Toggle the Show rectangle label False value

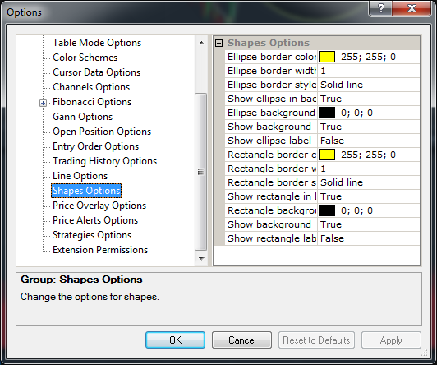point(369,238)
